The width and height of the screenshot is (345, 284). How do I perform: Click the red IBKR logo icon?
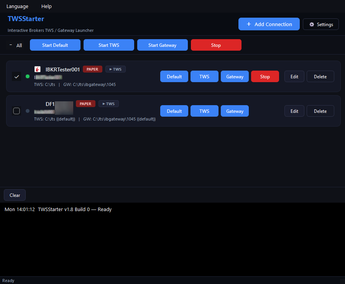pyautogui.click(x=38, y=69)
